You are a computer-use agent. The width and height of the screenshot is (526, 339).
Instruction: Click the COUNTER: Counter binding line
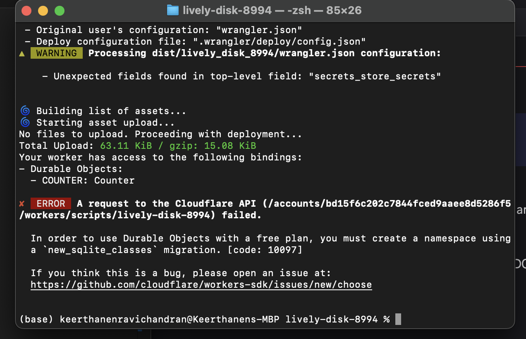pyautogui.click(x=88, y=181)
